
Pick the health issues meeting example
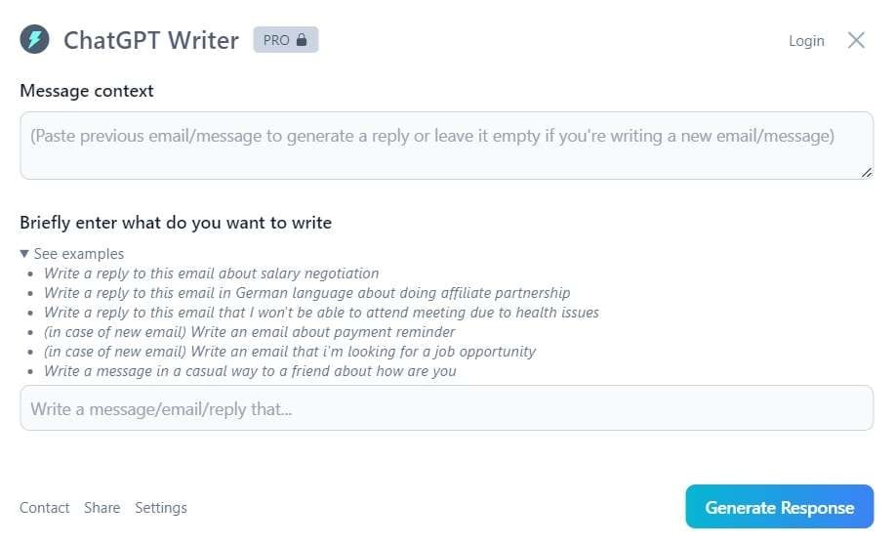pyautogui.click(x=321, y=313)
